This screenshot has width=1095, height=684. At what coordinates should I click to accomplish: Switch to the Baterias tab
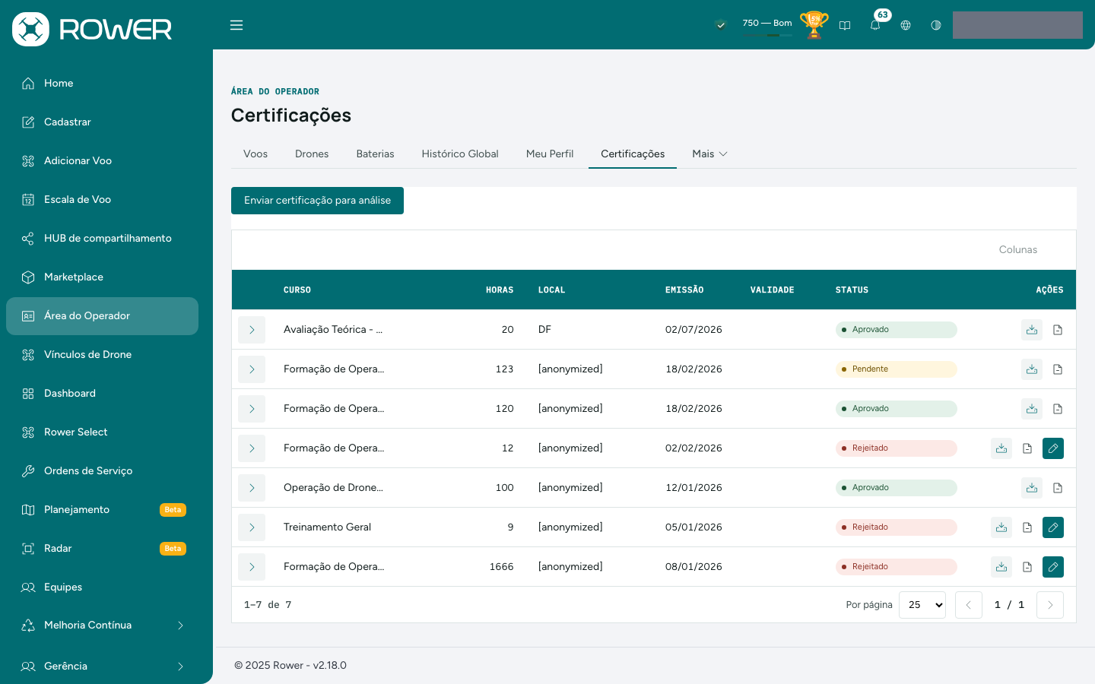coord(376,154)
